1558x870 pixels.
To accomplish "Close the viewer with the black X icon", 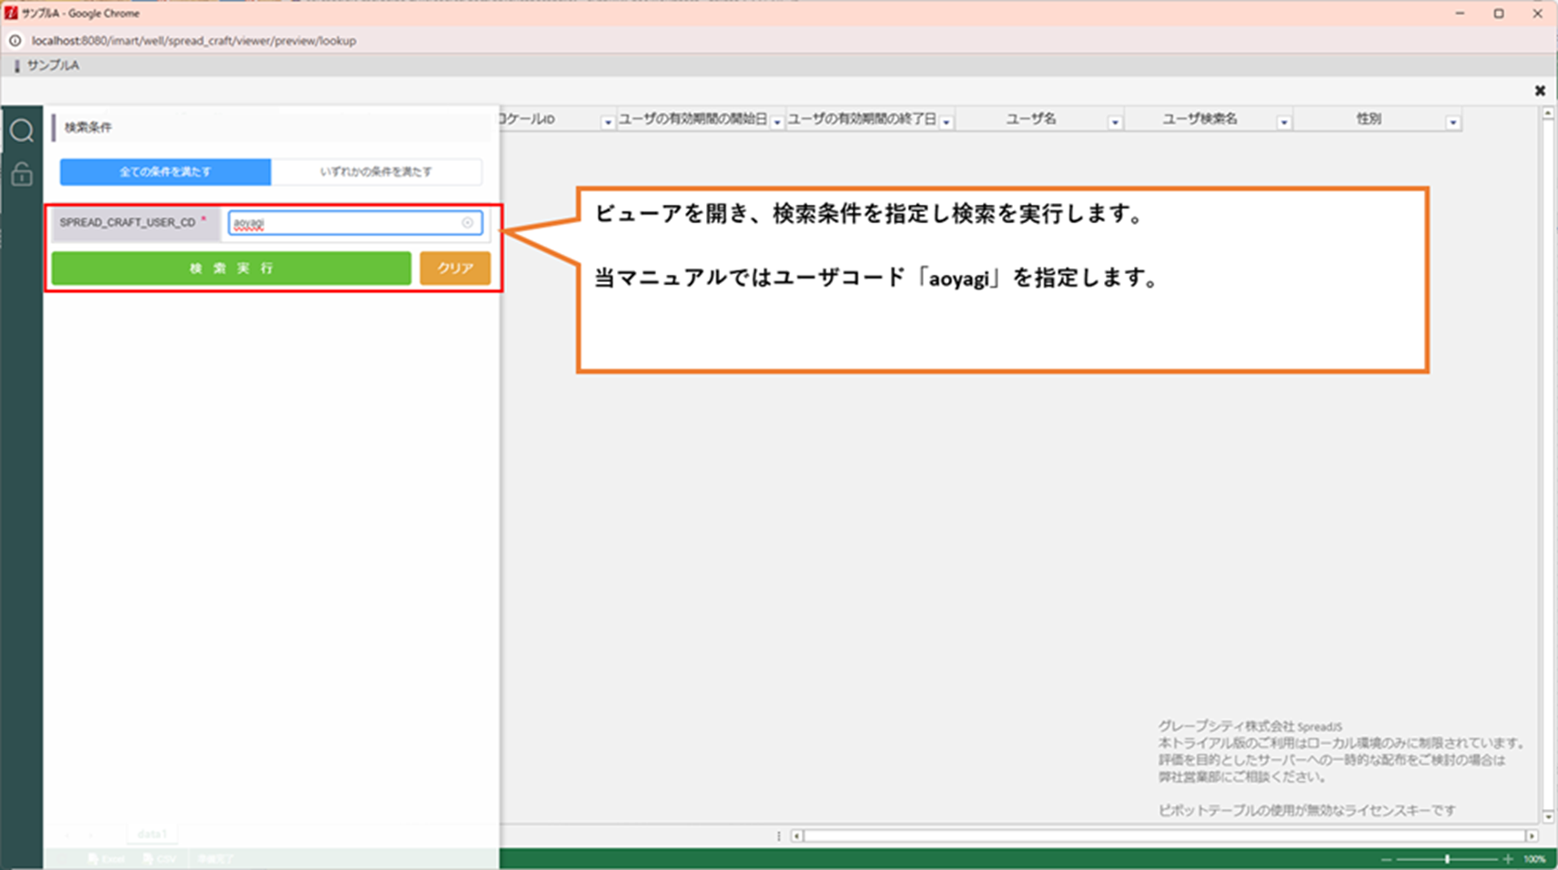I will [x=1540, y=91].
